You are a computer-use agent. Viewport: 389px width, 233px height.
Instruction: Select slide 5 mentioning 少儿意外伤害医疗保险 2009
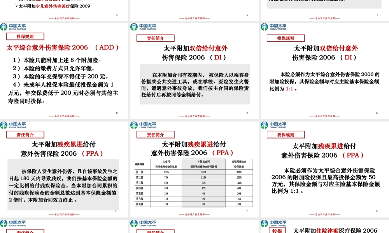pyautogui.click(x=64, y=10)
